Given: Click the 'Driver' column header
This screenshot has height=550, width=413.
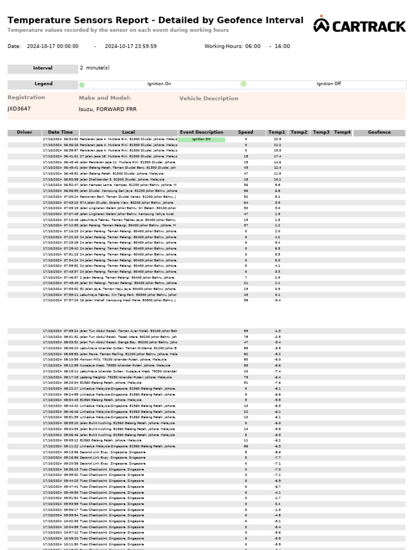Looking at the screenshot, I should 25,133.
